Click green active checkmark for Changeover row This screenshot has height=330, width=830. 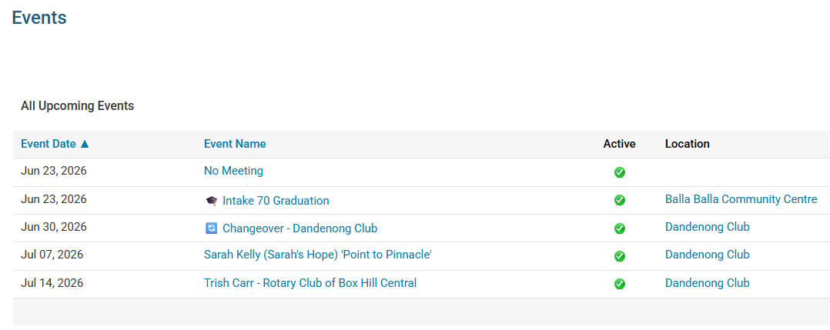click(x=619, y=228)
